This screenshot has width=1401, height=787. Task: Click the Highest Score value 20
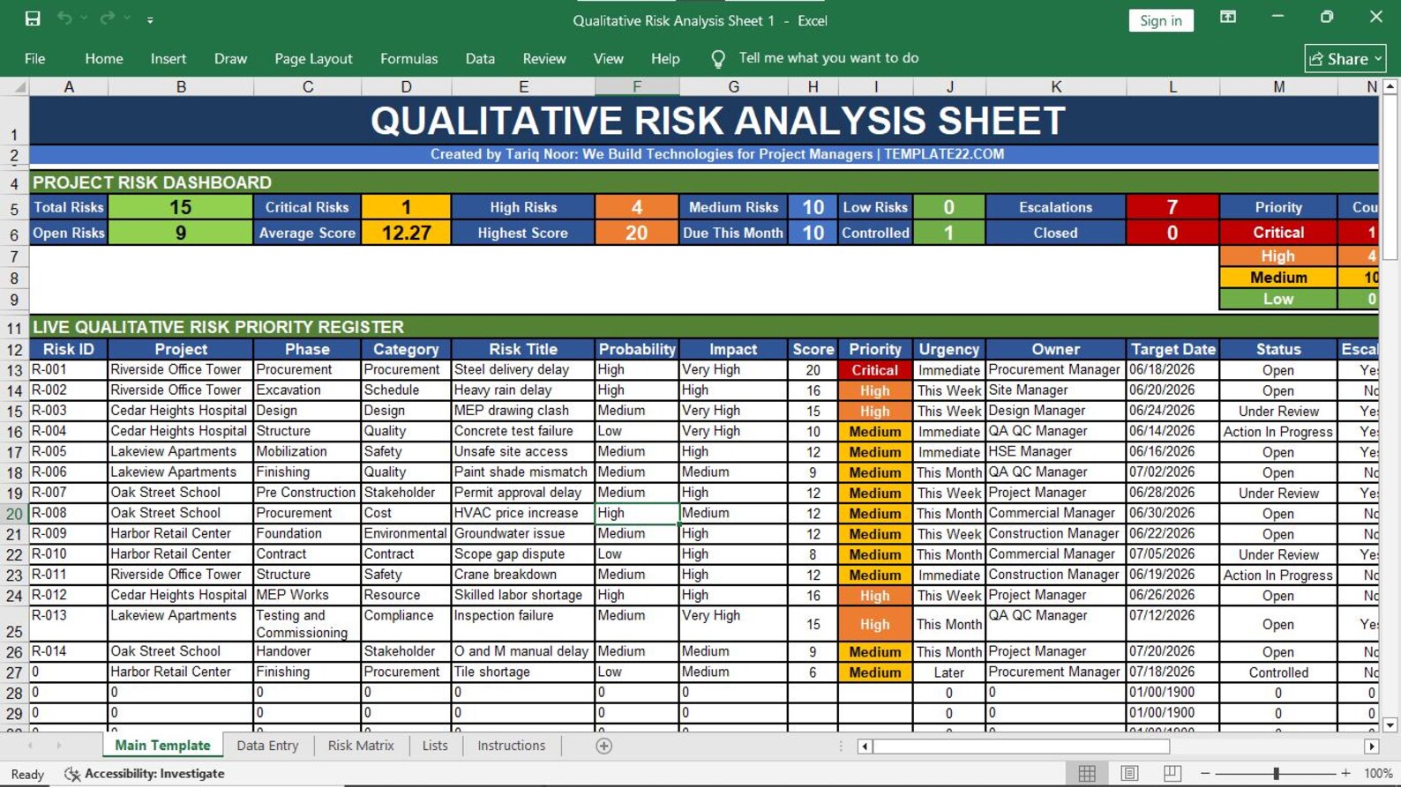point(637,233)
